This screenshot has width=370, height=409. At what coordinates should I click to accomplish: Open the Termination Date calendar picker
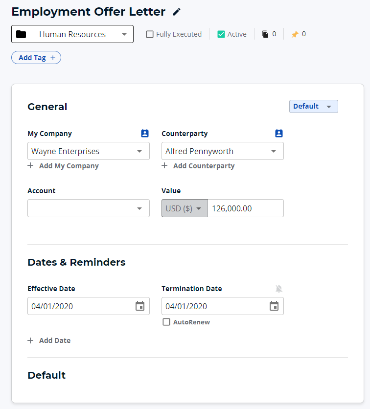pos(274,306)
